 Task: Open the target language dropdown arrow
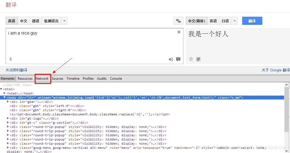coord(235,21)
